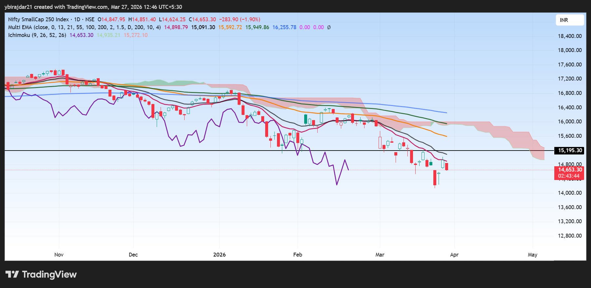
Task: Click the ∅ symbol in Multi EMA legend
Action: click(329, 27)
